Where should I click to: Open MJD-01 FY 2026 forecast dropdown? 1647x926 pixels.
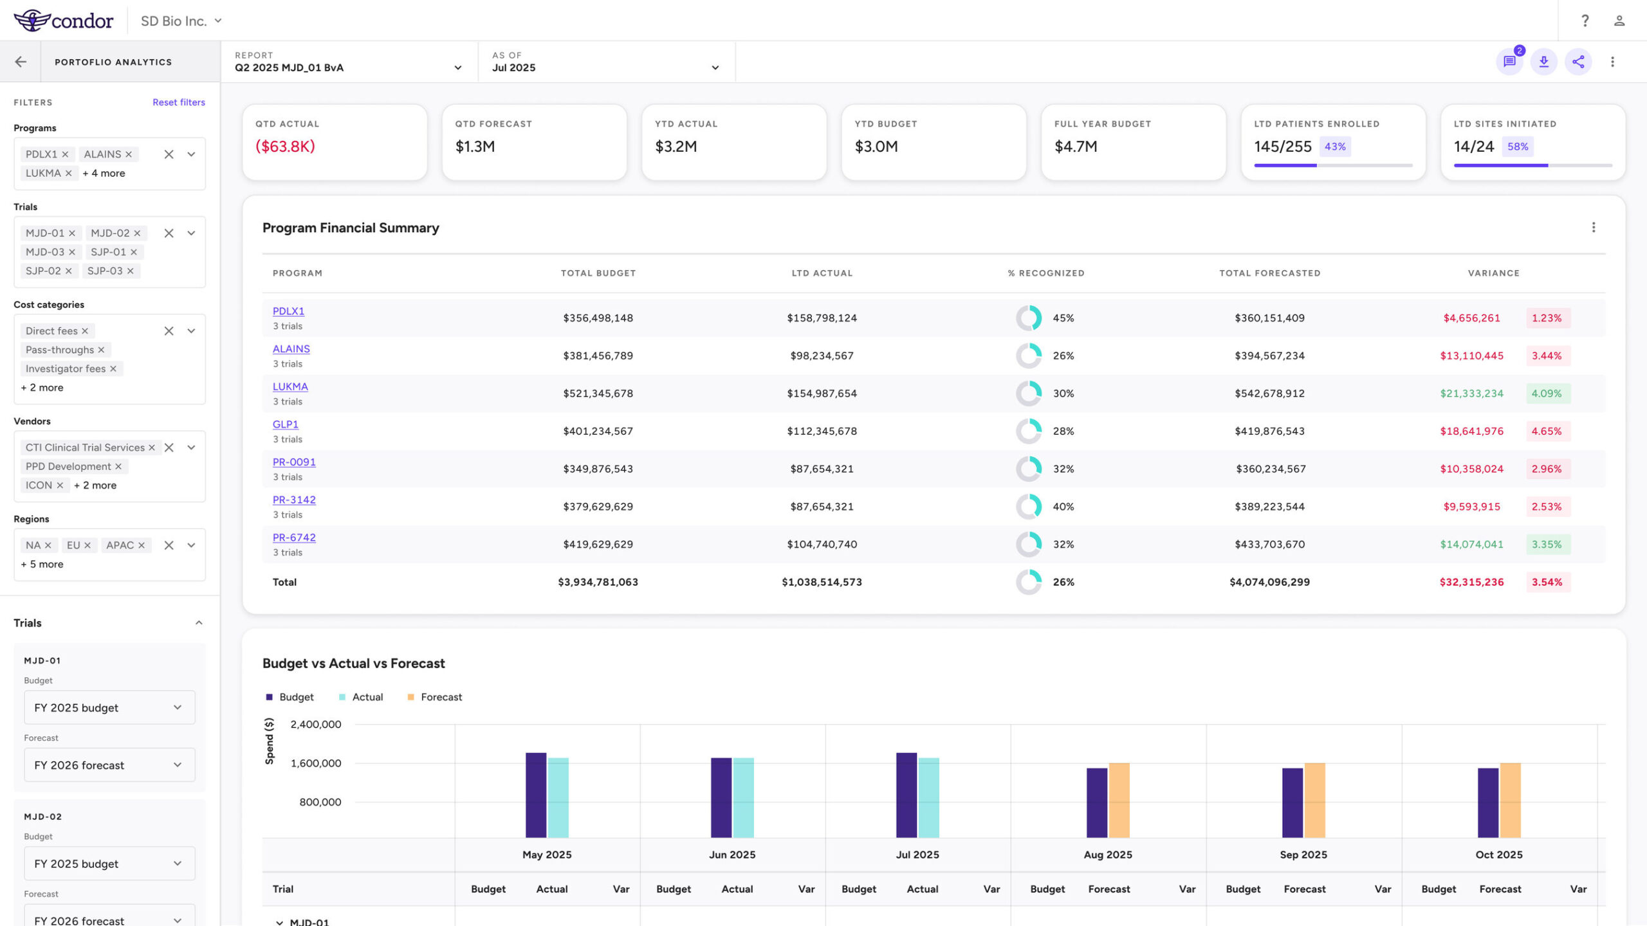(x=109, y=765)
